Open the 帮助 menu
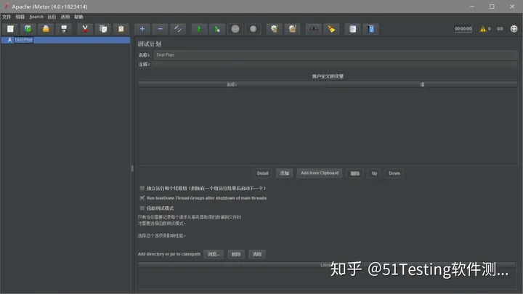 pyautogui.click(x=78, y=17)
